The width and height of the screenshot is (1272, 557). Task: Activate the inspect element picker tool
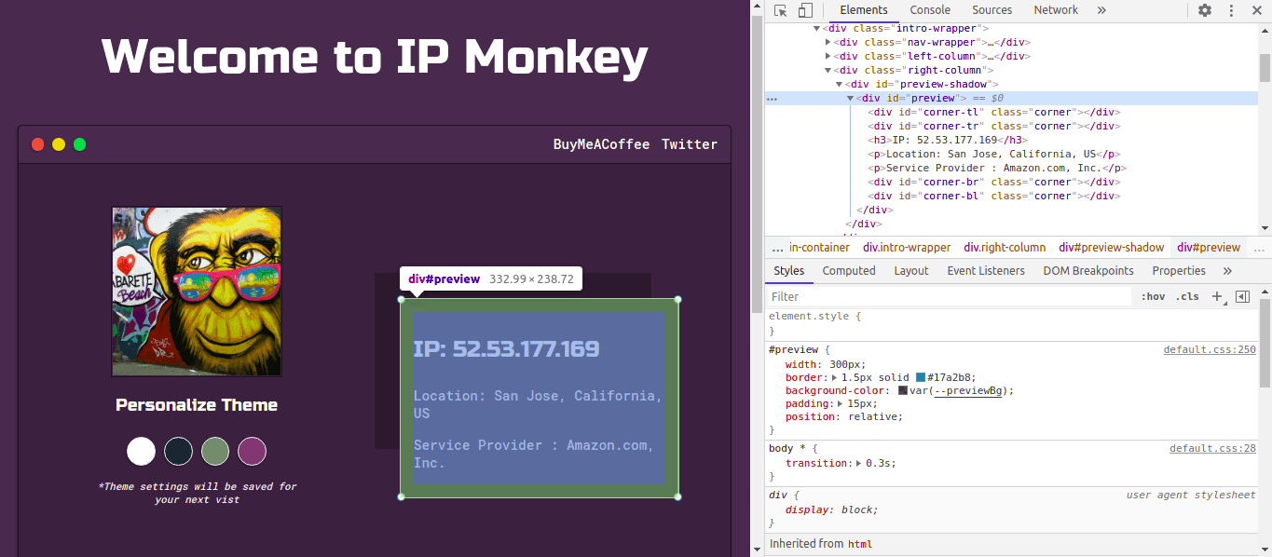click(x=780, y=10)
